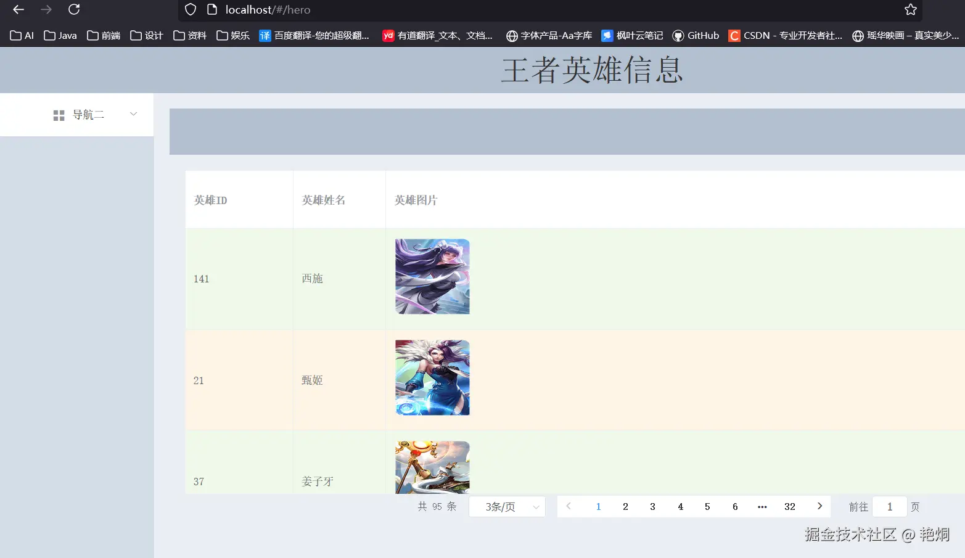This screenshot has height=558, width=965.
Task: Click hero name 西施
Action: (313, 279)
